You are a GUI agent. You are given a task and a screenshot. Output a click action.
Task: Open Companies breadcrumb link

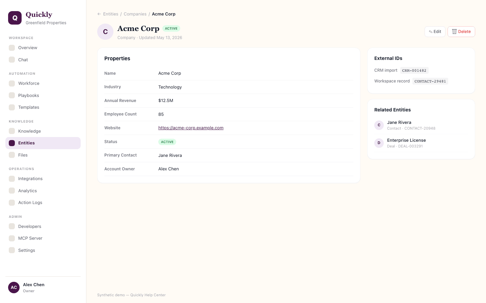pyautogui.click(x=135, y=14)
